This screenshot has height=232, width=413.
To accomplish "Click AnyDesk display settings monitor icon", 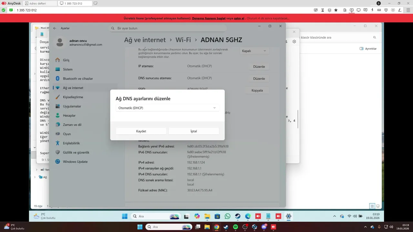I will pyautogui.click(x=358, y=10).
